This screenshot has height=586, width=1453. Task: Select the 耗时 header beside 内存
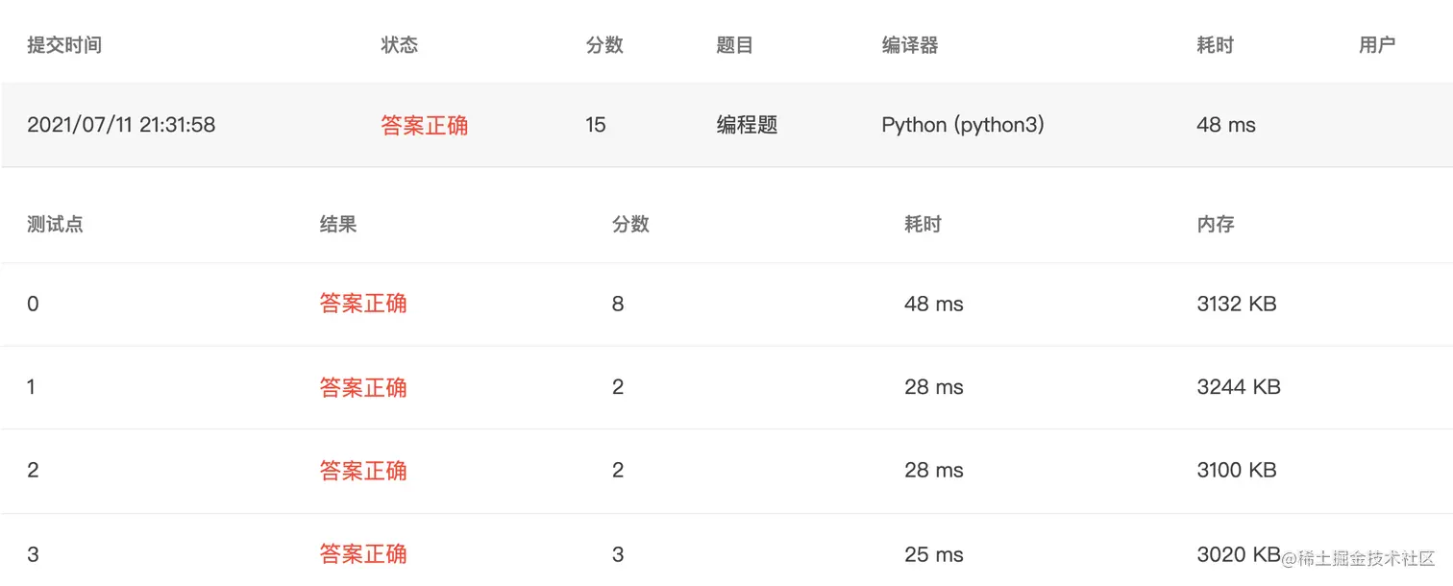point(923,224)
